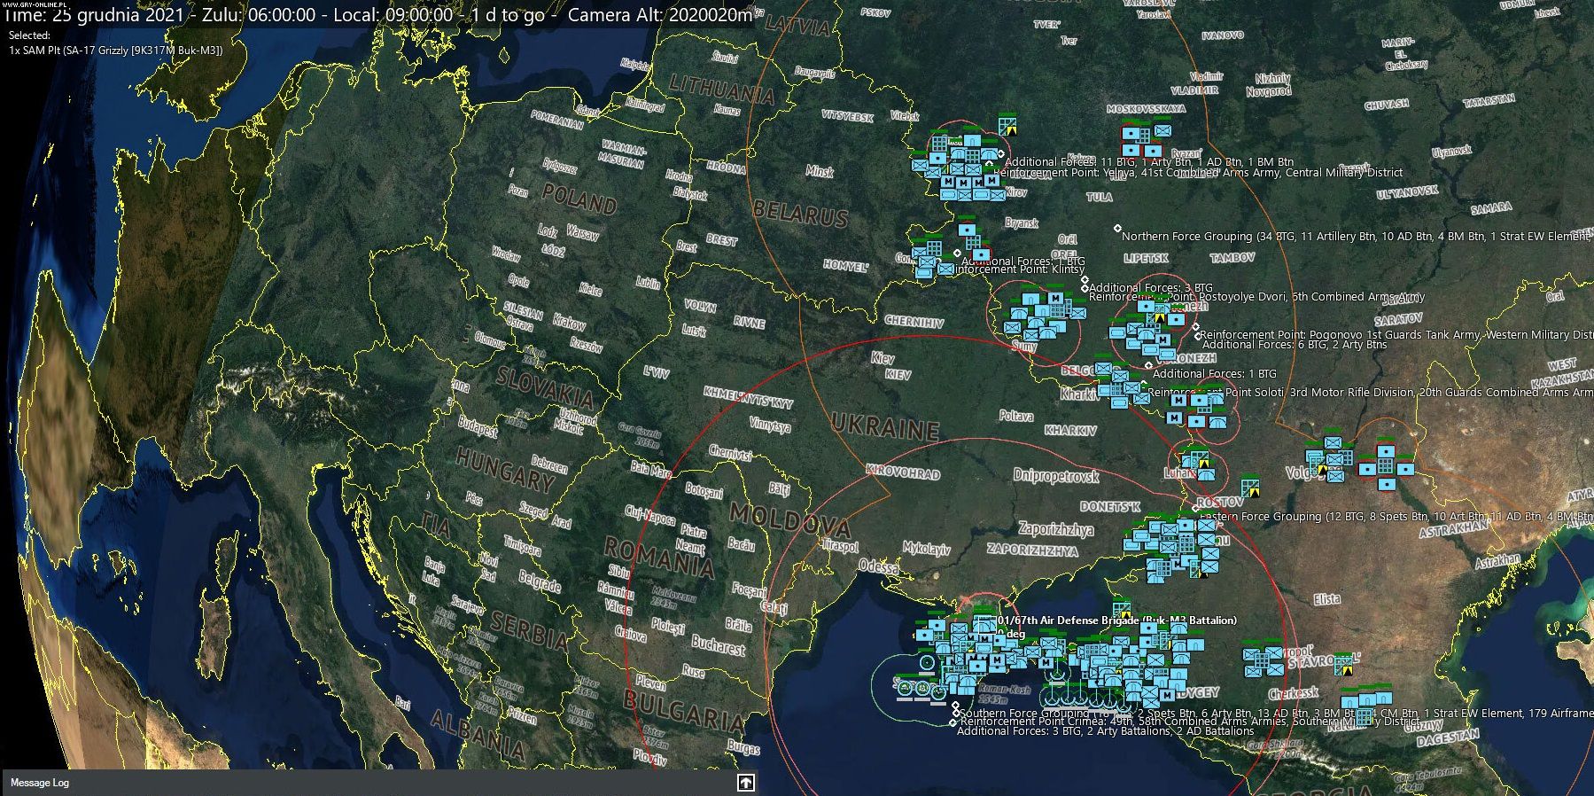Image resolution: width=1594 pixels, height=796 pixels.
Task: Click the naval unit circle west of Crimea
Action: pos(927,661)
